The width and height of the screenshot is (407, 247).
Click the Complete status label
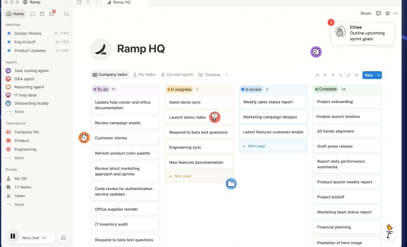click(326, 89)
